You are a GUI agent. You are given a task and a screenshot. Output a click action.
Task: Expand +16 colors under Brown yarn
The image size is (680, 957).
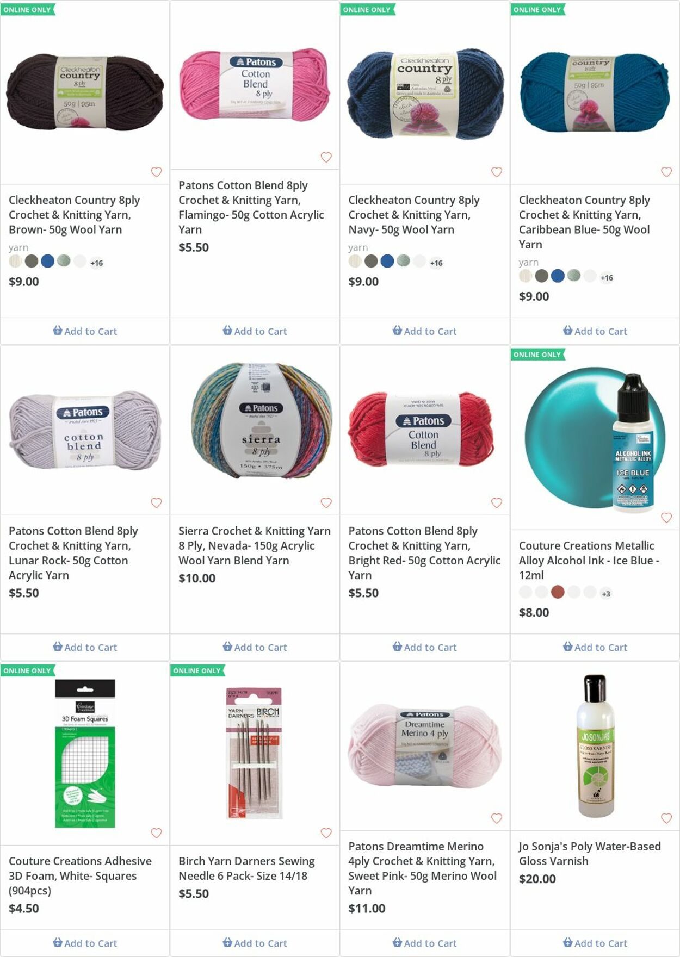pyautogui.click(x=96, y=263)
